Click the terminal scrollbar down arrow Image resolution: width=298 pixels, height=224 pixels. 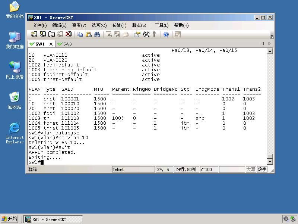point(270,162)
